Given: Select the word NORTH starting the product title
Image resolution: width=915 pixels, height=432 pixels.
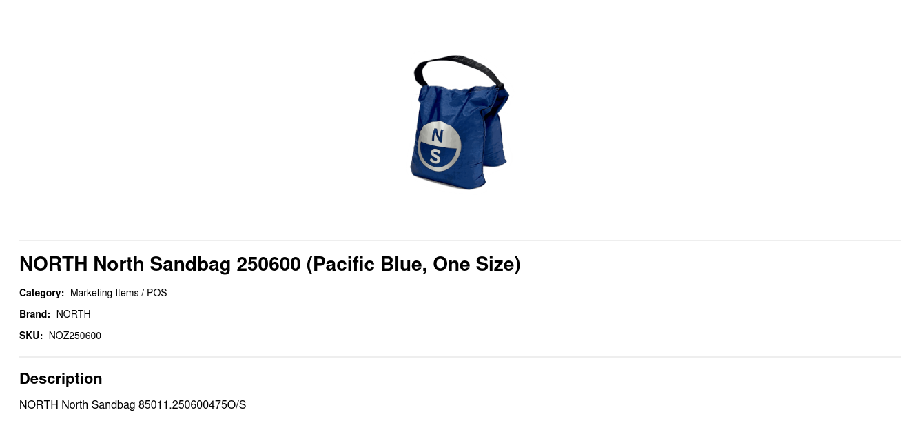Looking at the screenshot, I should point(54,264).
